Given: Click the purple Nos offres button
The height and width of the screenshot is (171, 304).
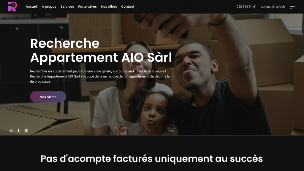Looking at the screenshot, I should click(48, 97).
